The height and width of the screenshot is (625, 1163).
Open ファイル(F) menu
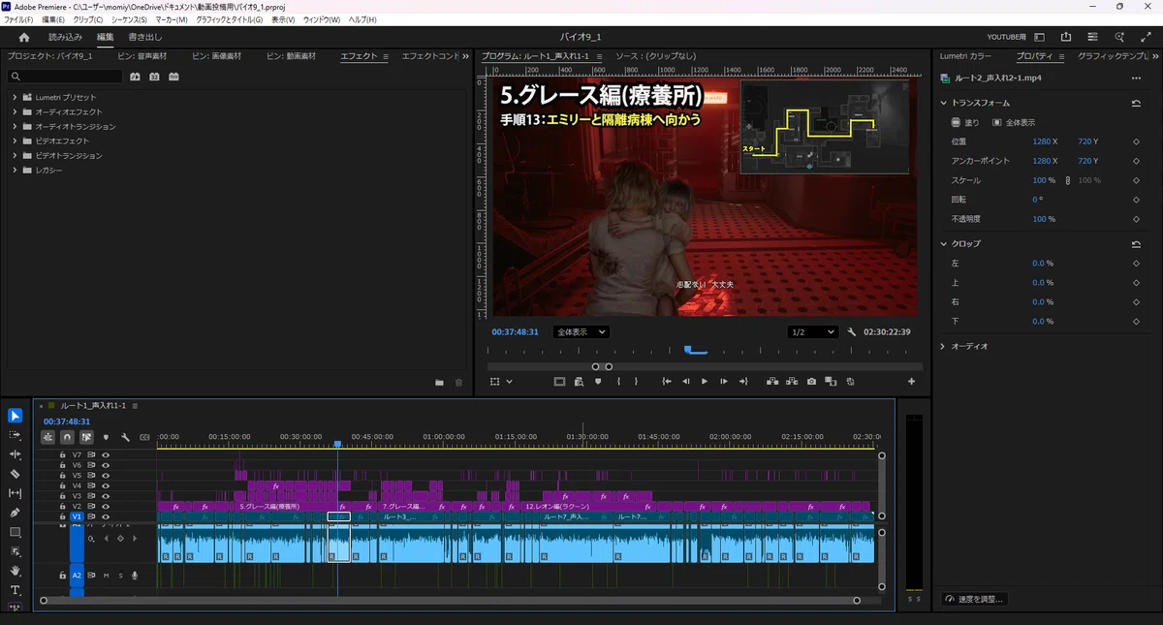18,19
